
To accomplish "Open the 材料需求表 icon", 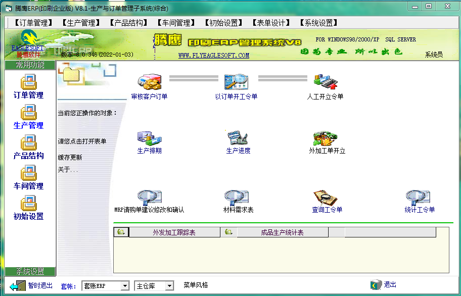I will 237,198.
